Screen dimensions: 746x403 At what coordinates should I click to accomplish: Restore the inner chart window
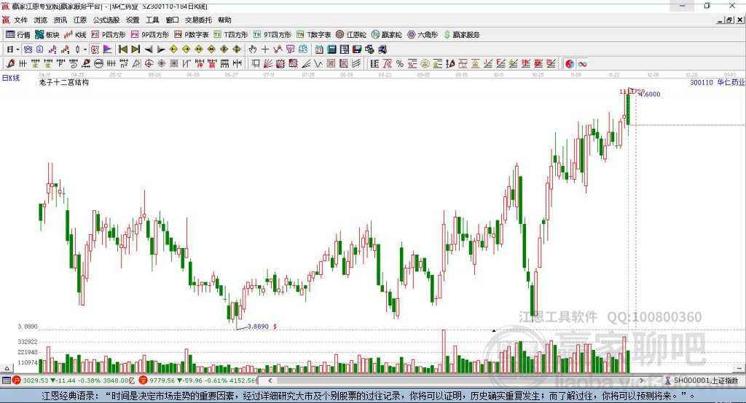click(729, 20)
